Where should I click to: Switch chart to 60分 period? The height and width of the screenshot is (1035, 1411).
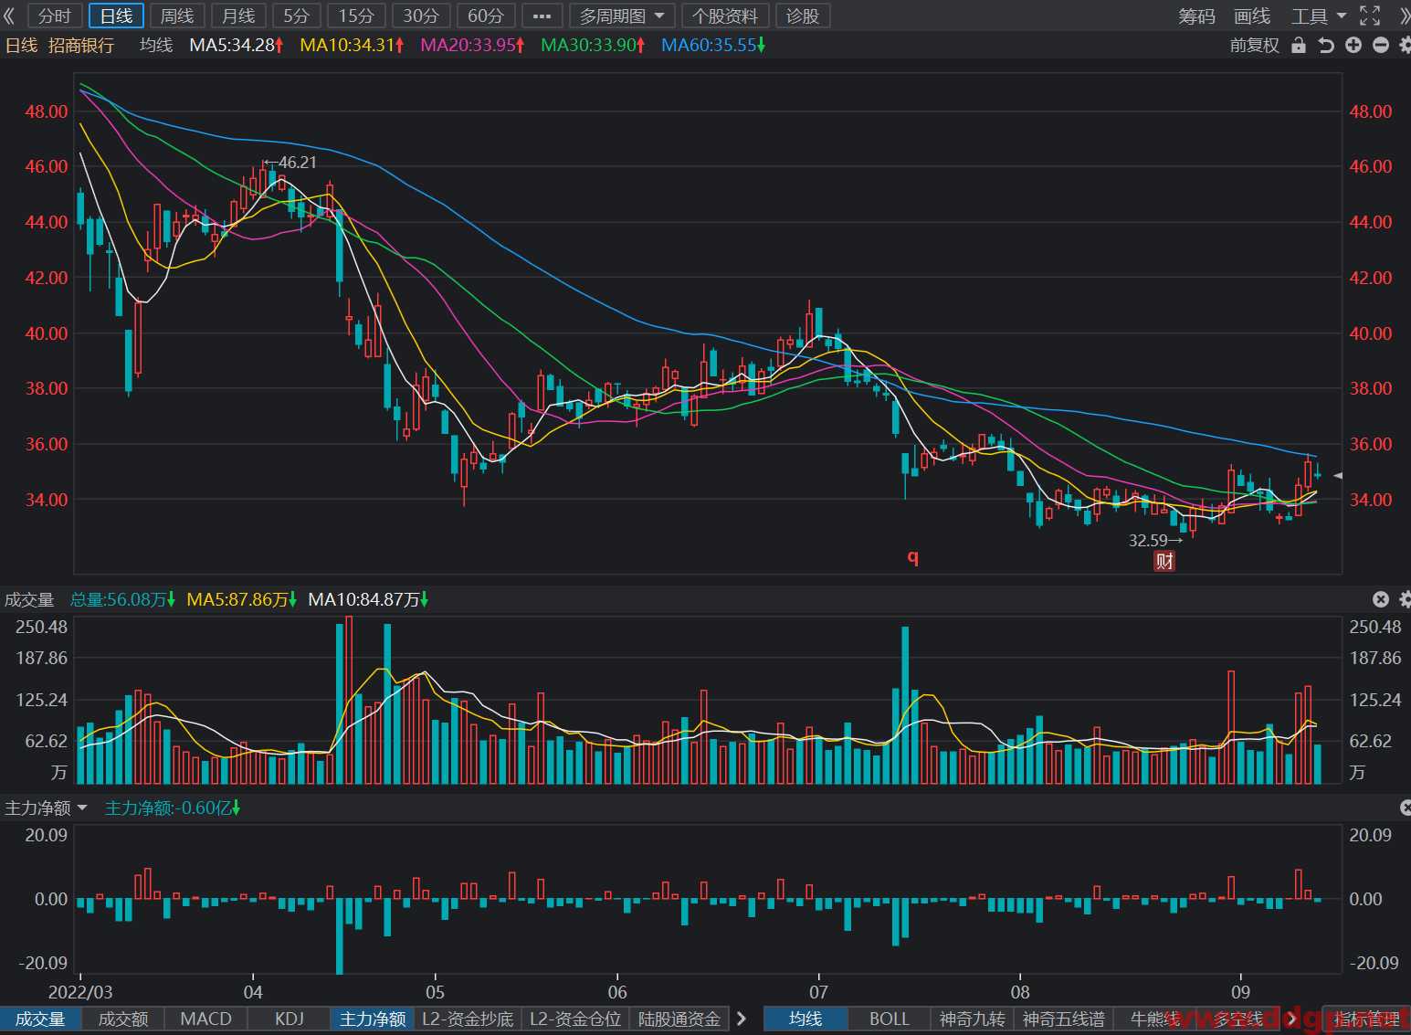[486, 16]
